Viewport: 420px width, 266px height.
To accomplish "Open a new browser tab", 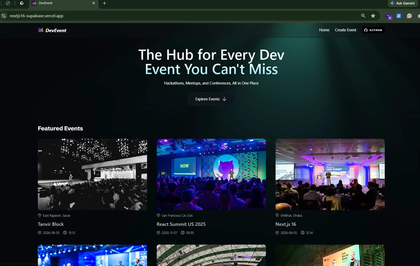I will (x=104, y=3).
